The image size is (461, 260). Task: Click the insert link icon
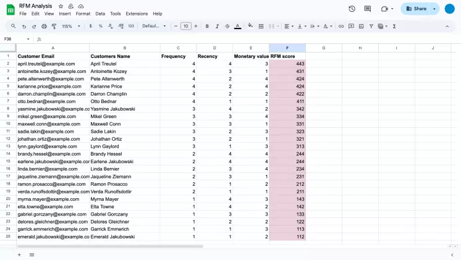340,27
